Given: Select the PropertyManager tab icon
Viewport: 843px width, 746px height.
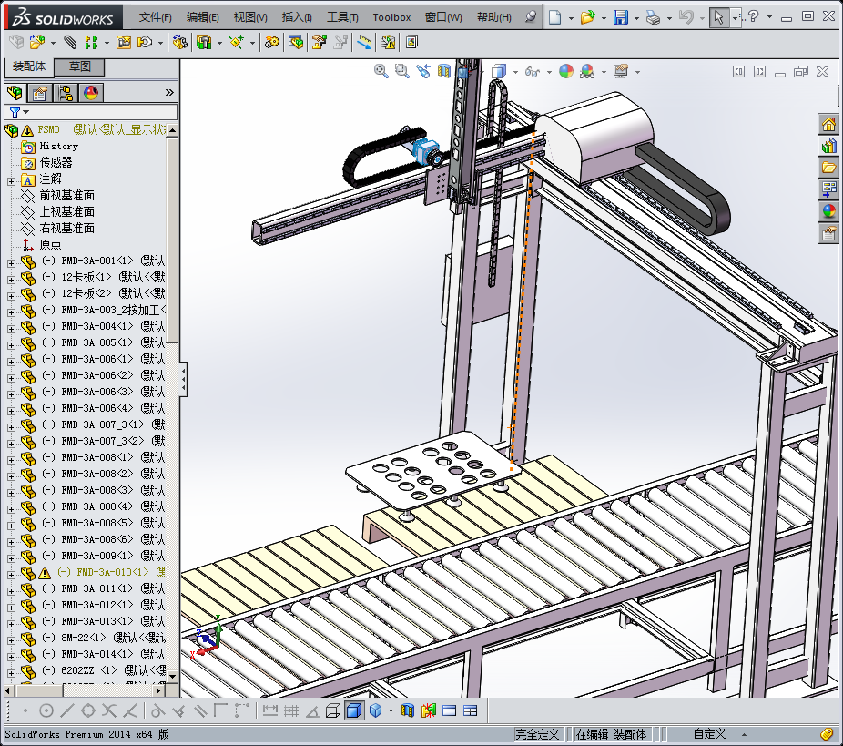Looking at the screenshot, I should click(39, 93).
